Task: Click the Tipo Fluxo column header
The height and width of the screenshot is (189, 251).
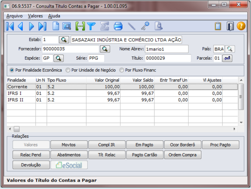Action: click(x=67, y=80)
